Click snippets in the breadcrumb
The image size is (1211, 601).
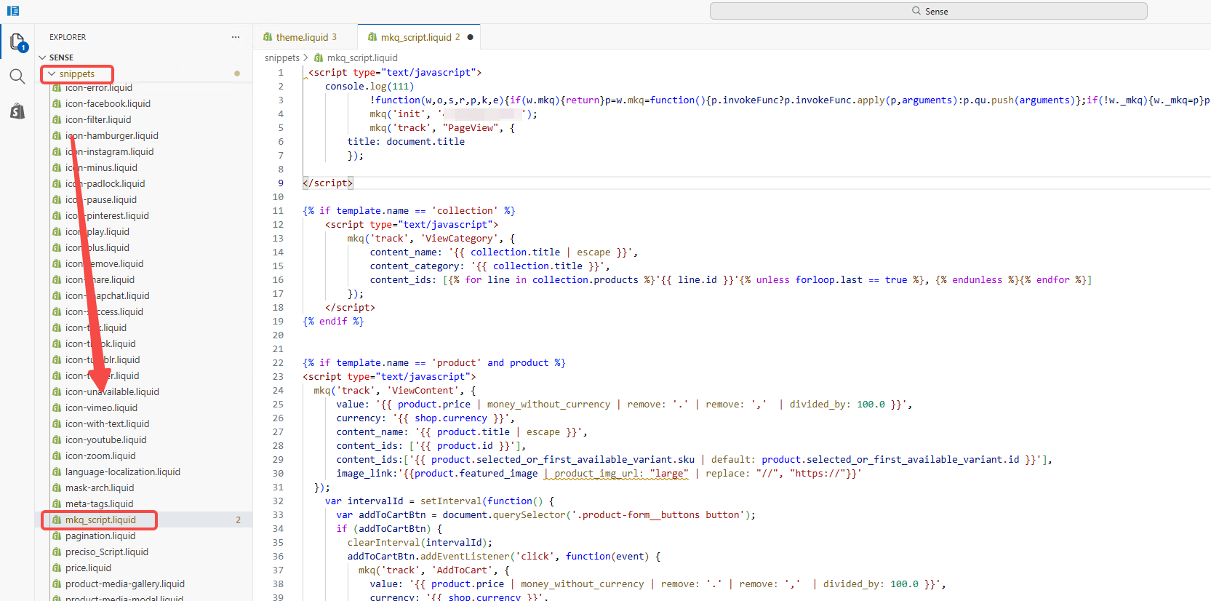(282, 58)
